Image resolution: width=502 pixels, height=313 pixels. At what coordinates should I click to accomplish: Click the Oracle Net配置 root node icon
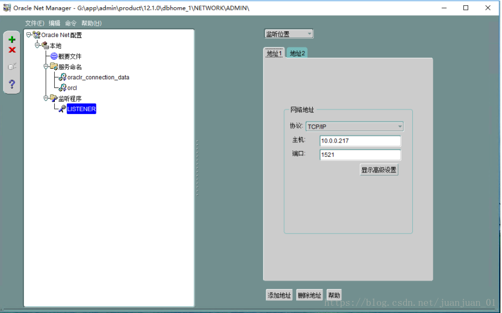tap(36, 35)
